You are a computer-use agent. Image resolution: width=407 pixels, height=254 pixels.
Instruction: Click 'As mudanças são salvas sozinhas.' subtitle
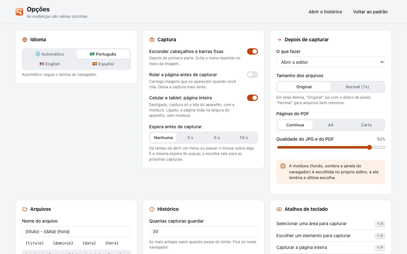pyautogui.click(x=58, y=17)
